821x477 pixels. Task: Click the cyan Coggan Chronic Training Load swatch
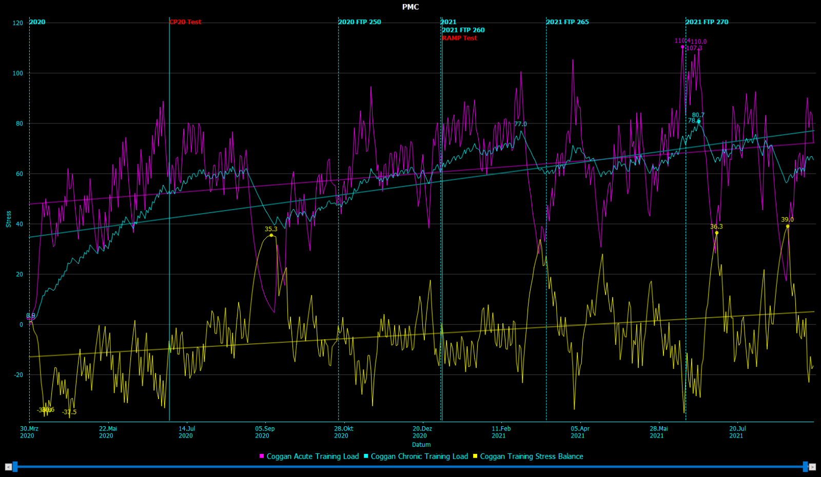tap(366, 456)
